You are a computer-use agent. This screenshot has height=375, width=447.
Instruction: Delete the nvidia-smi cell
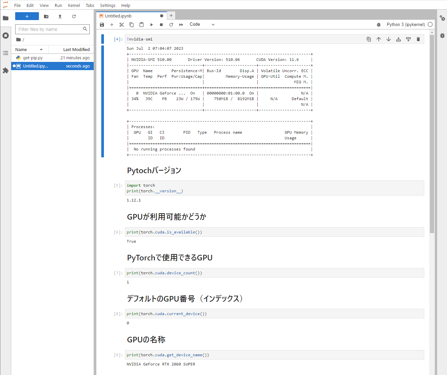click(418, 39)
